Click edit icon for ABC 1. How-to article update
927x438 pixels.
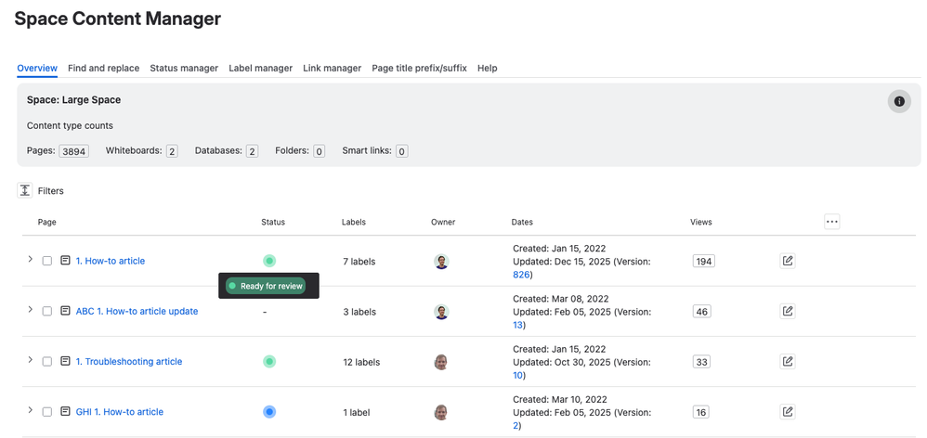[x=787, y=311]
